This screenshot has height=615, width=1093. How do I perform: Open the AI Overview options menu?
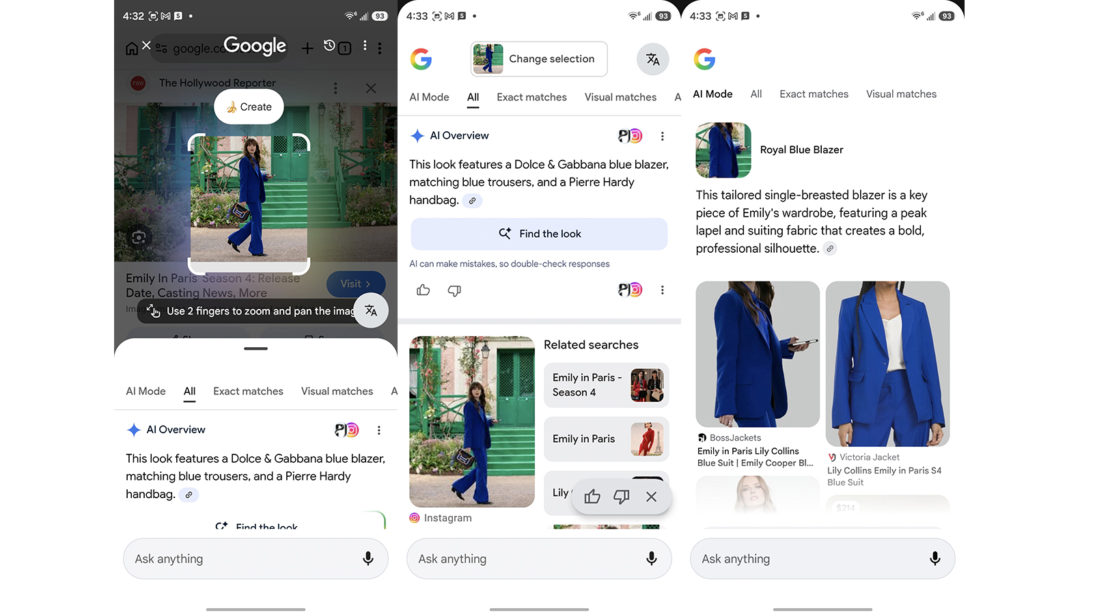coord(662,136)
